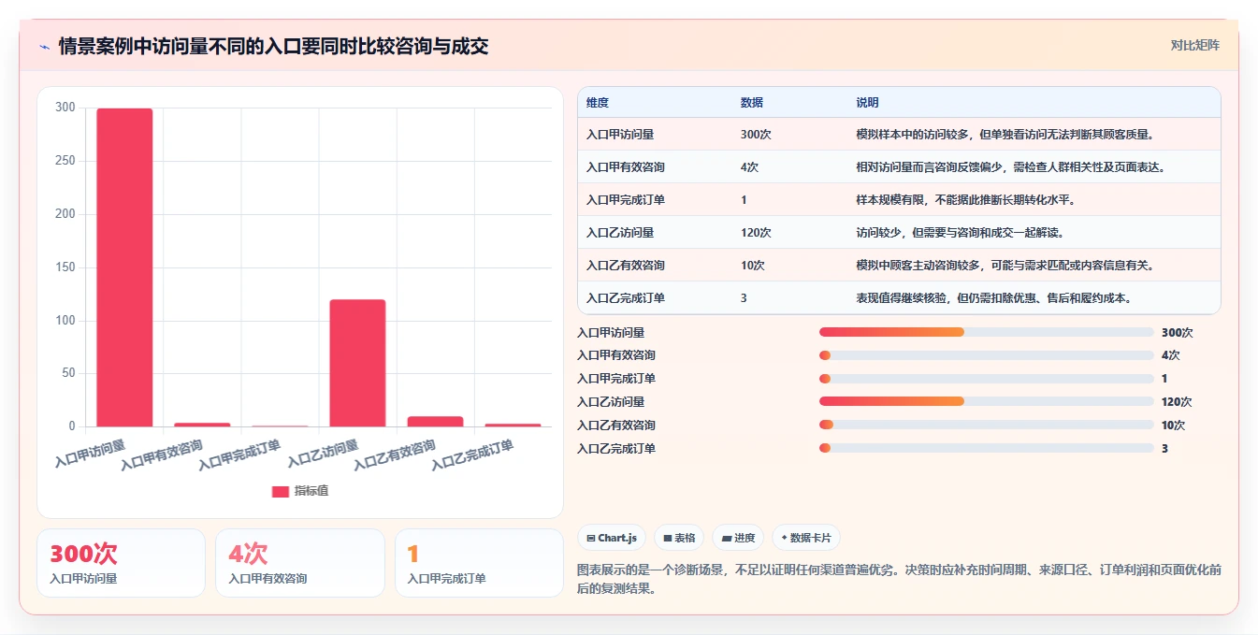Click the 入口乙访问量 bar in chart
Viewport: 1258px width, 635px height.
357,363
